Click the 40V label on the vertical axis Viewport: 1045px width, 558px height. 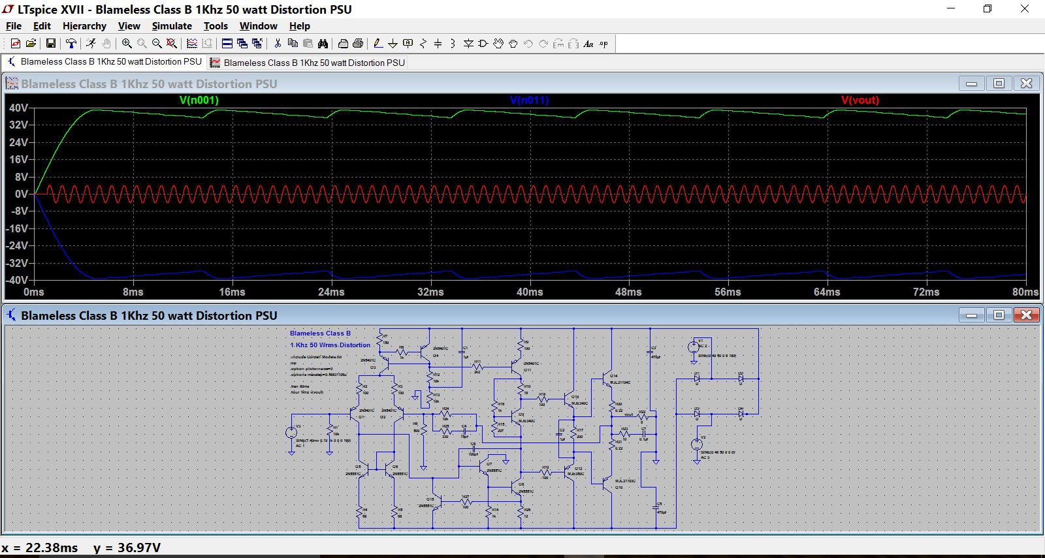(18, 108)
